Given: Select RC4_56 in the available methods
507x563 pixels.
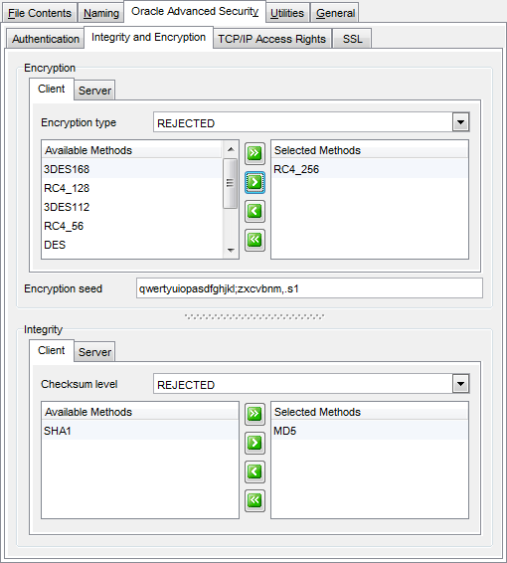Looking at the screenshot, I should 132,226.
